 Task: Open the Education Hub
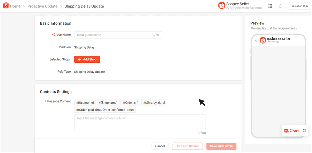tap(299, 6)
